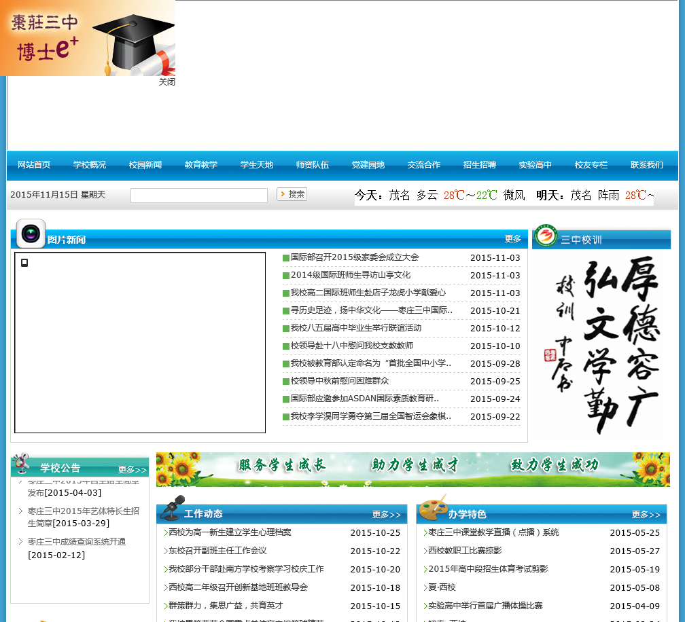
Task: Open news 国际部召开2015级家委会成立大会
Action: coord(355,257)
